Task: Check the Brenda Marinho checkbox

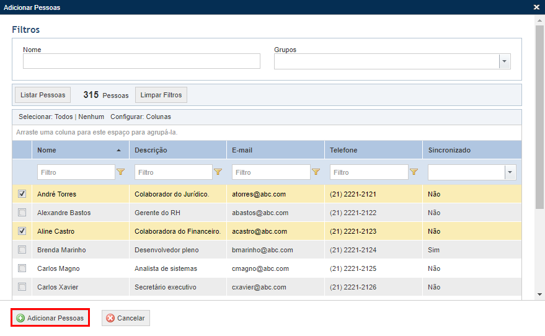Action: click(x=22, y=250)
